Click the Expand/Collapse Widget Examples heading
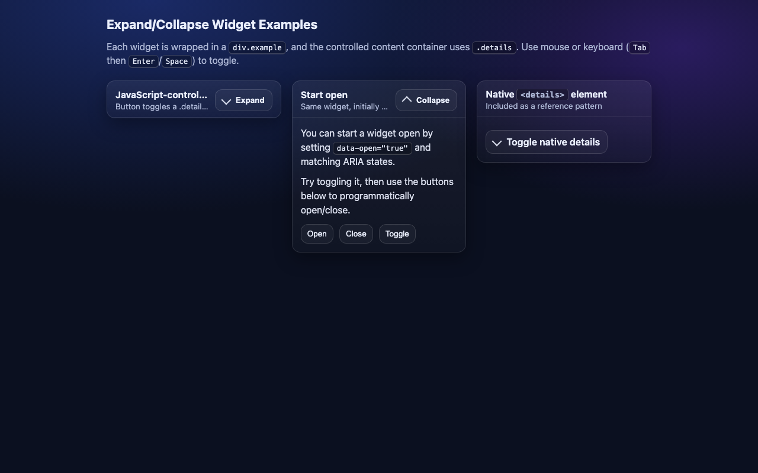This screenshot has width=758, height=473. (x=212, y=25)
